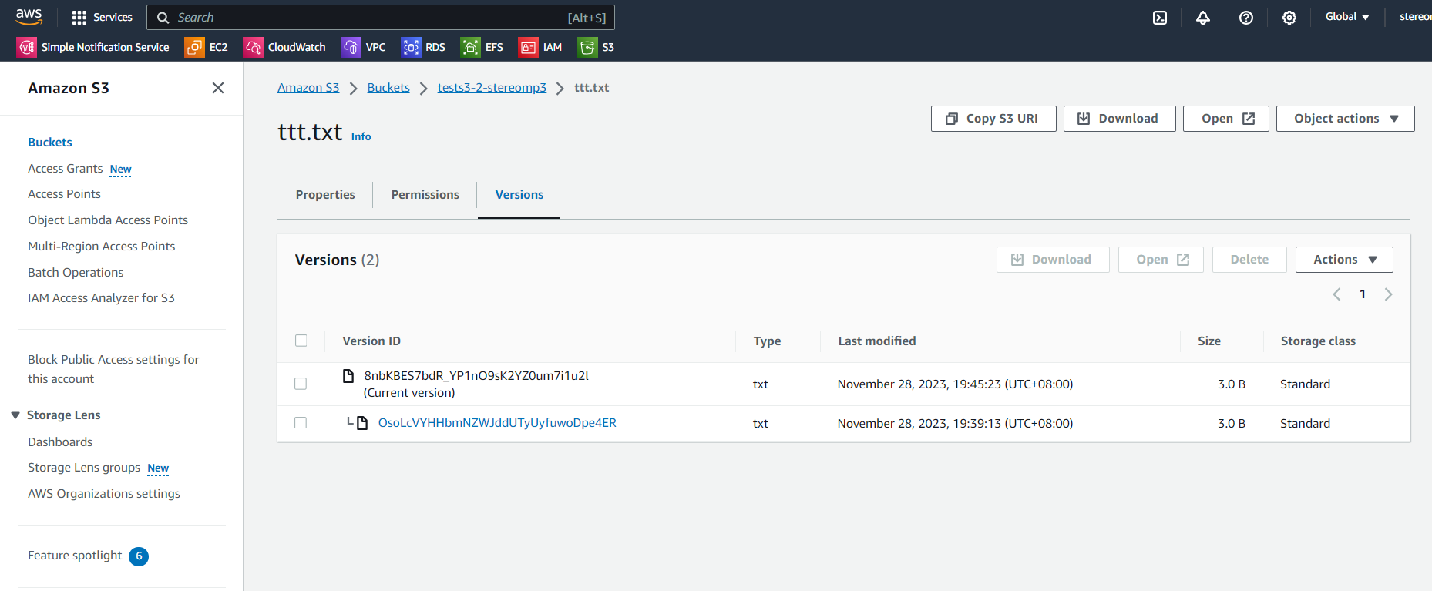This screenshot has height=591, width=1432.
Task: Click the page number 1 indicator
Action: tap(1363, 294)
